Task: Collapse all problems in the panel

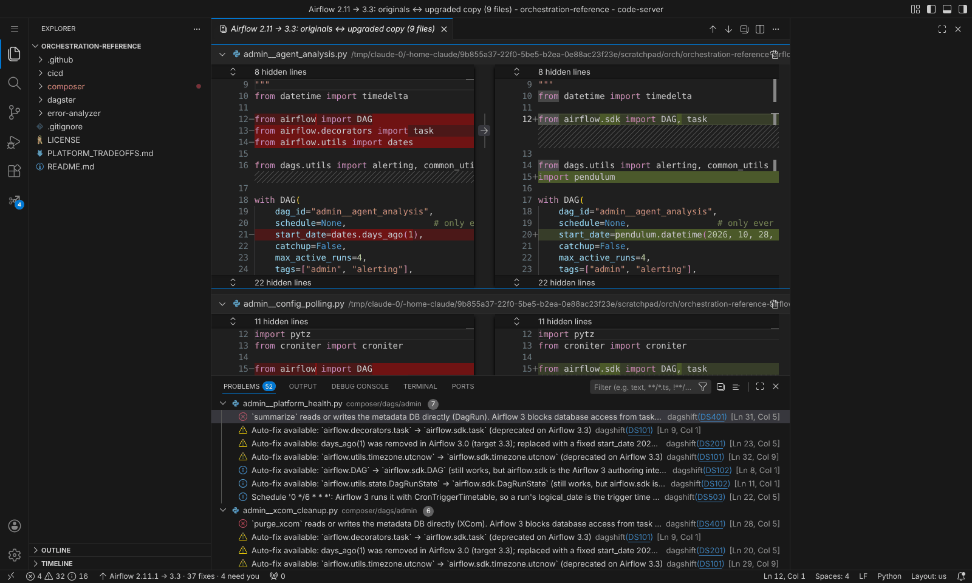Action: pyautogui.click(x=720, y=387)
